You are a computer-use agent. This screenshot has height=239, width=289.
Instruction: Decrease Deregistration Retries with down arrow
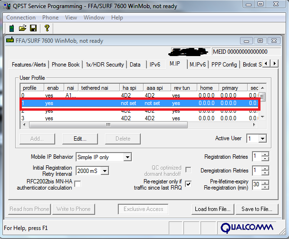click(265, 172)
